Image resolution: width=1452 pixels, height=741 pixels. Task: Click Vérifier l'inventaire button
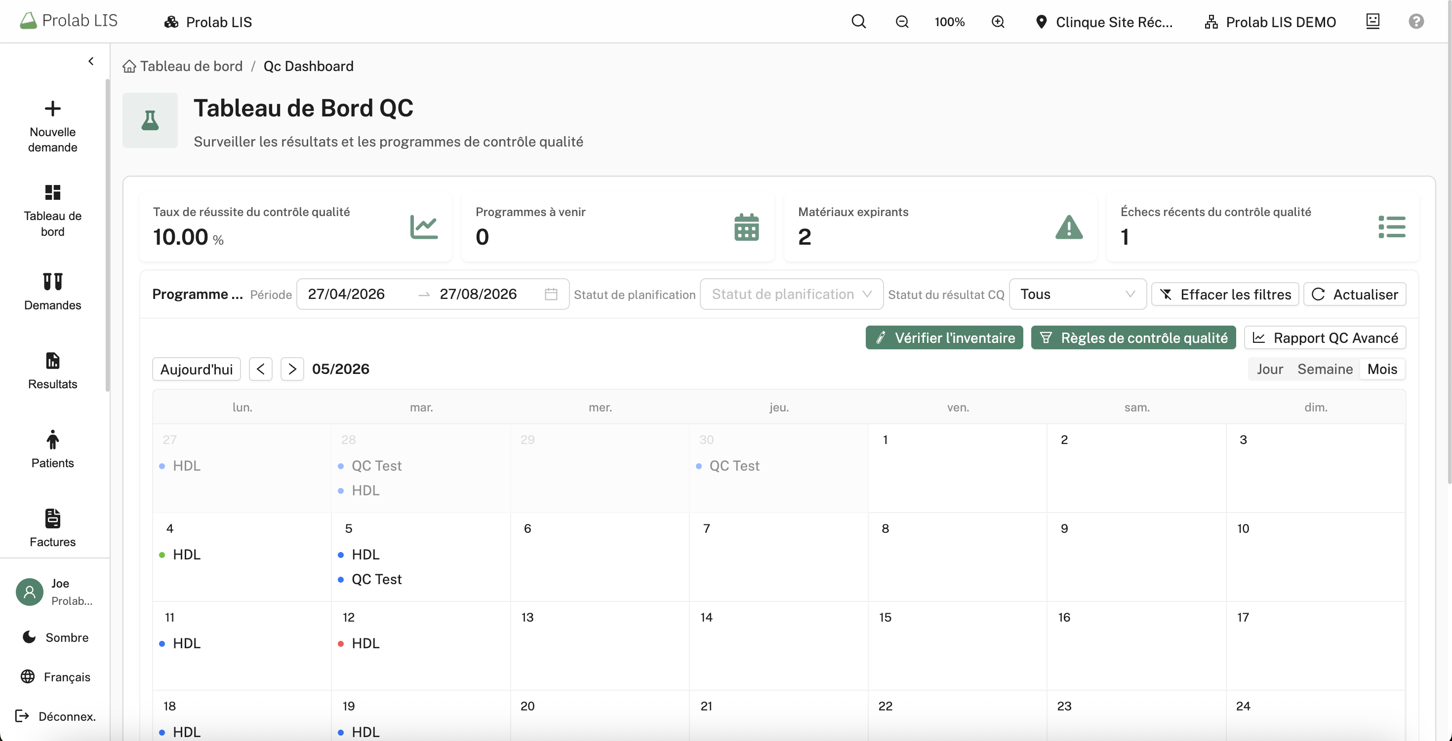[944, 337]
